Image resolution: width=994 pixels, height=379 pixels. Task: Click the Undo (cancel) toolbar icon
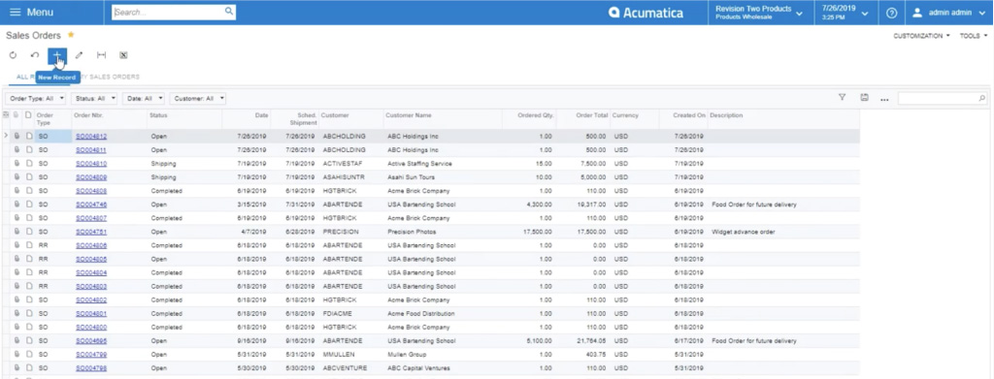pyautogui.click(x=35, y=55)
